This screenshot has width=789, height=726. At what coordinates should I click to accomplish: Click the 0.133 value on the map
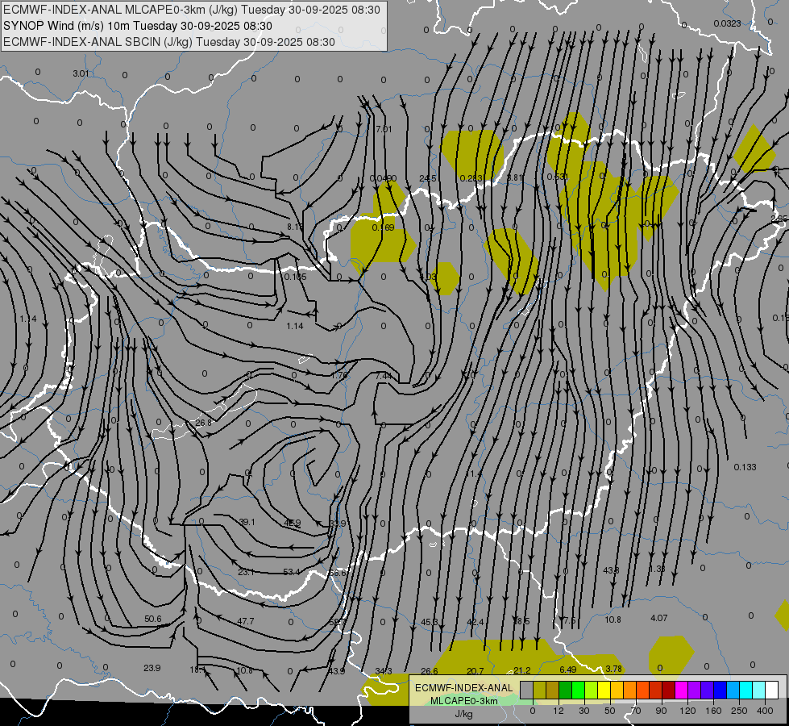[745, 467]
